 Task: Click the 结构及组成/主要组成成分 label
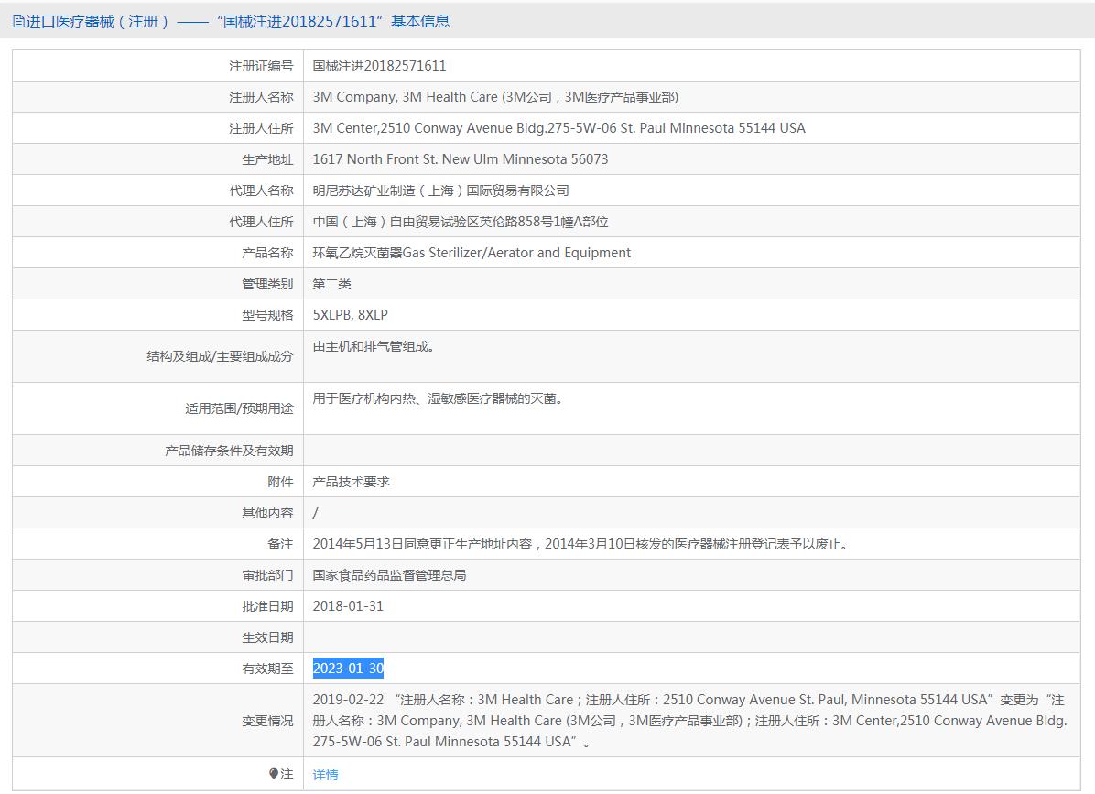tap(220, 357)
